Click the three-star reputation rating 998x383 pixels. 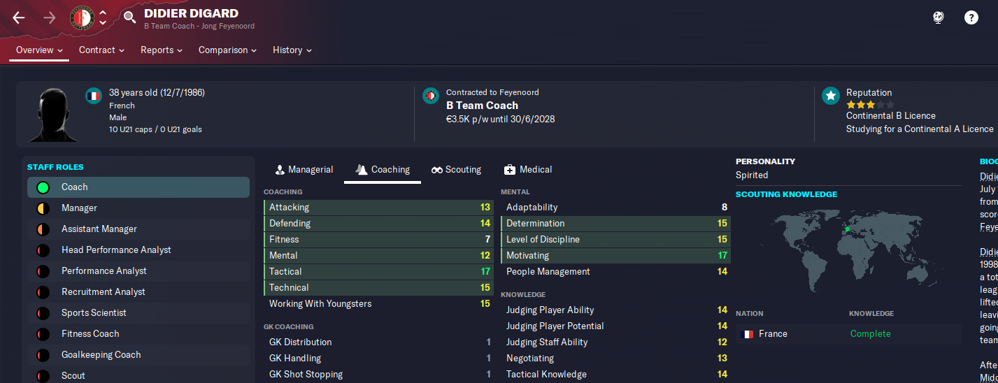(x=860, y=105)
